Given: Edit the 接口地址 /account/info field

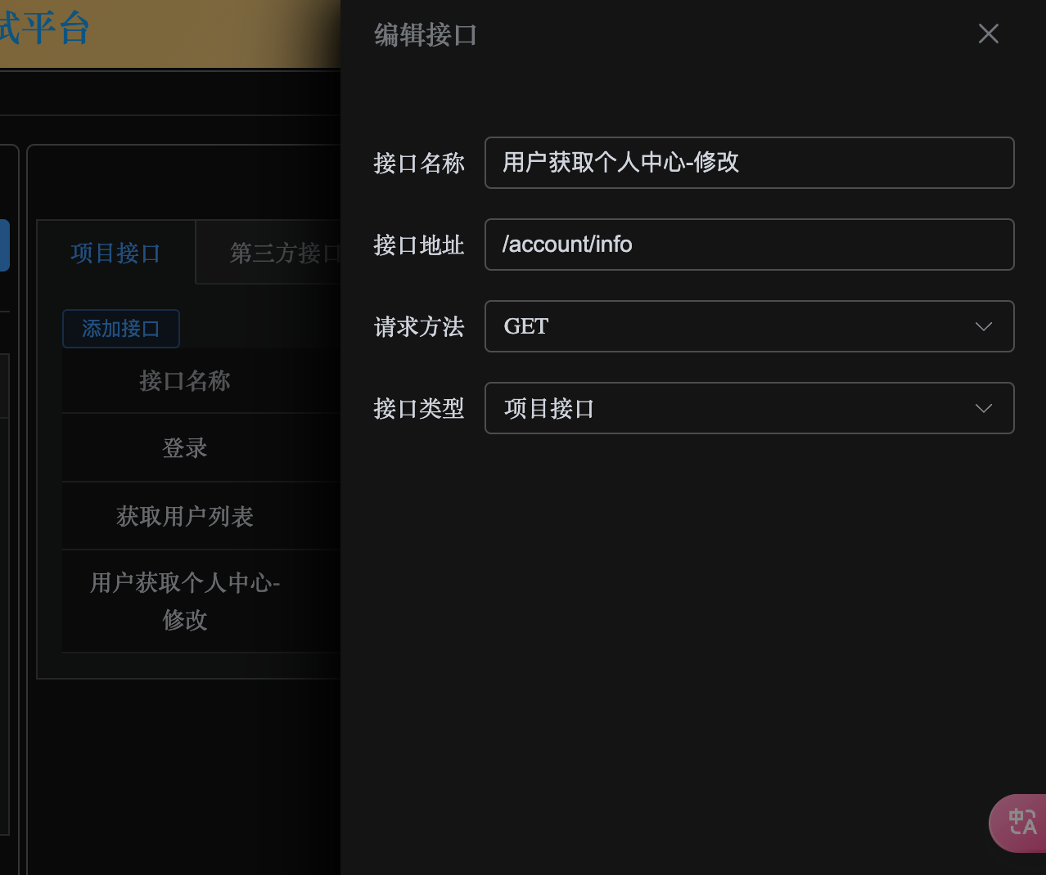Looking at the screenshot, I should [749, 245].
